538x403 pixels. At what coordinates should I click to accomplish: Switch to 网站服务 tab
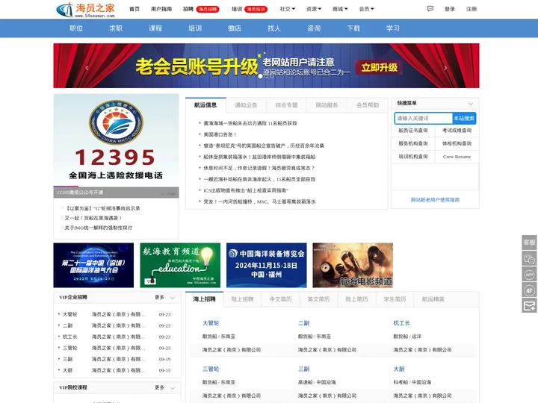click(327, 105)
